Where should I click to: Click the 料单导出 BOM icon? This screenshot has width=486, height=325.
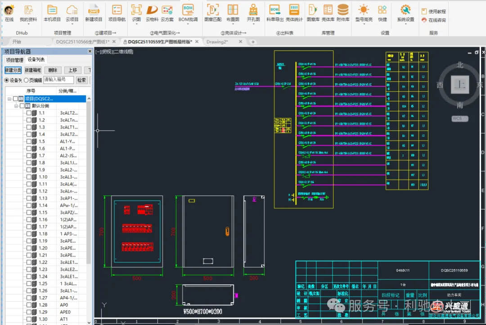tap(275, 11)
